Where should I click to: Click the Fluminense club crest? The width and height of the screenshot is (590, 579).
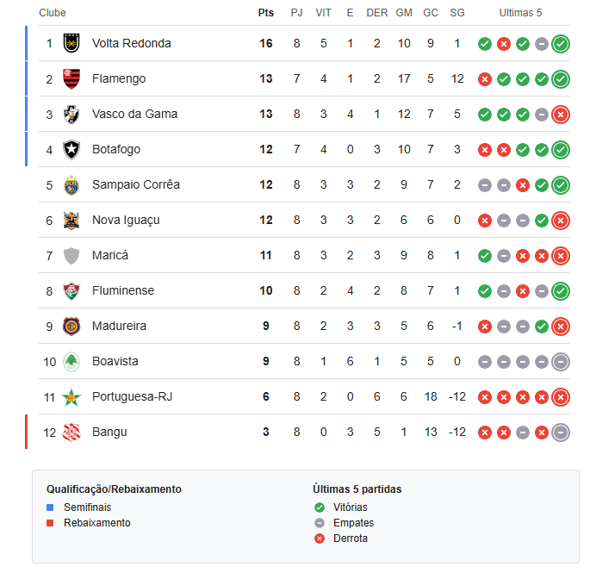coord(71,291)
